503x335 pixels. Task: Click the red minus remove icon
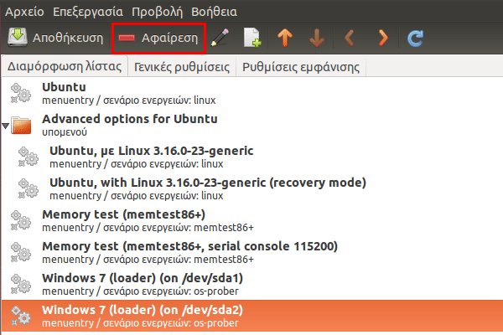click(x=127, y=39)
